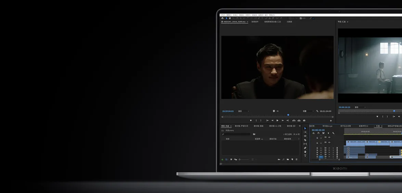Click the source timecode 20:59:04:03

228,111
